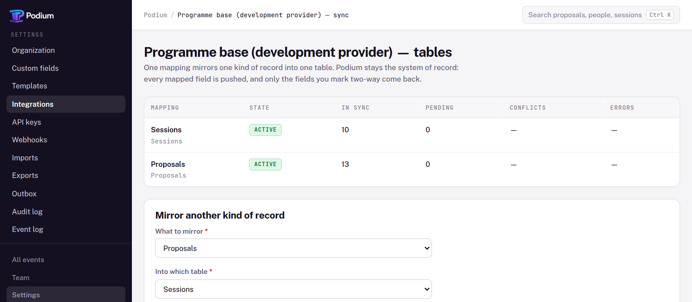Click the Podium breadcrumb link
The width and height of the screenshot is (692, 302).
(x=155, y=15)
